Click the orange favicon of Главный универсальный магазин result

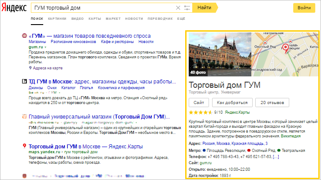pos(24,117)
